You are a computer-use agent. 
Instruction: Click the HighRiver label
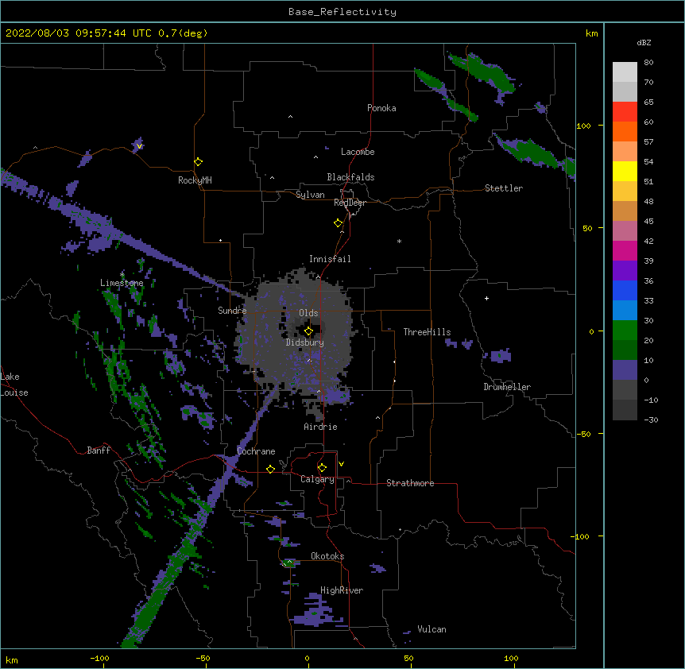click(x=342, y=590)
